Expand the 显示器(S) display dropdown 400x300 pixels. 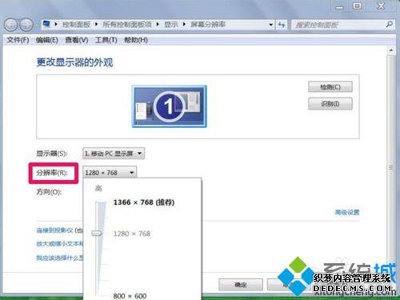114,154
